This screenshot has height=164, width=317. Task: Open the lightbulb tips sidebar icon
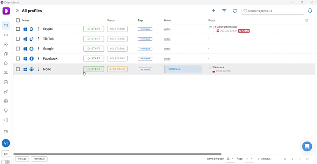coord(6,111)
